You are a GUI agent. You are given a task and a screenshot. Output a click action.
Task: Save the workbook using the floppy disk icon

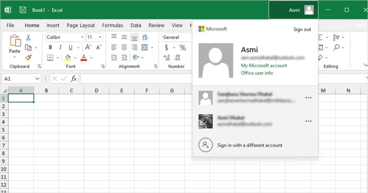(23, 10)
